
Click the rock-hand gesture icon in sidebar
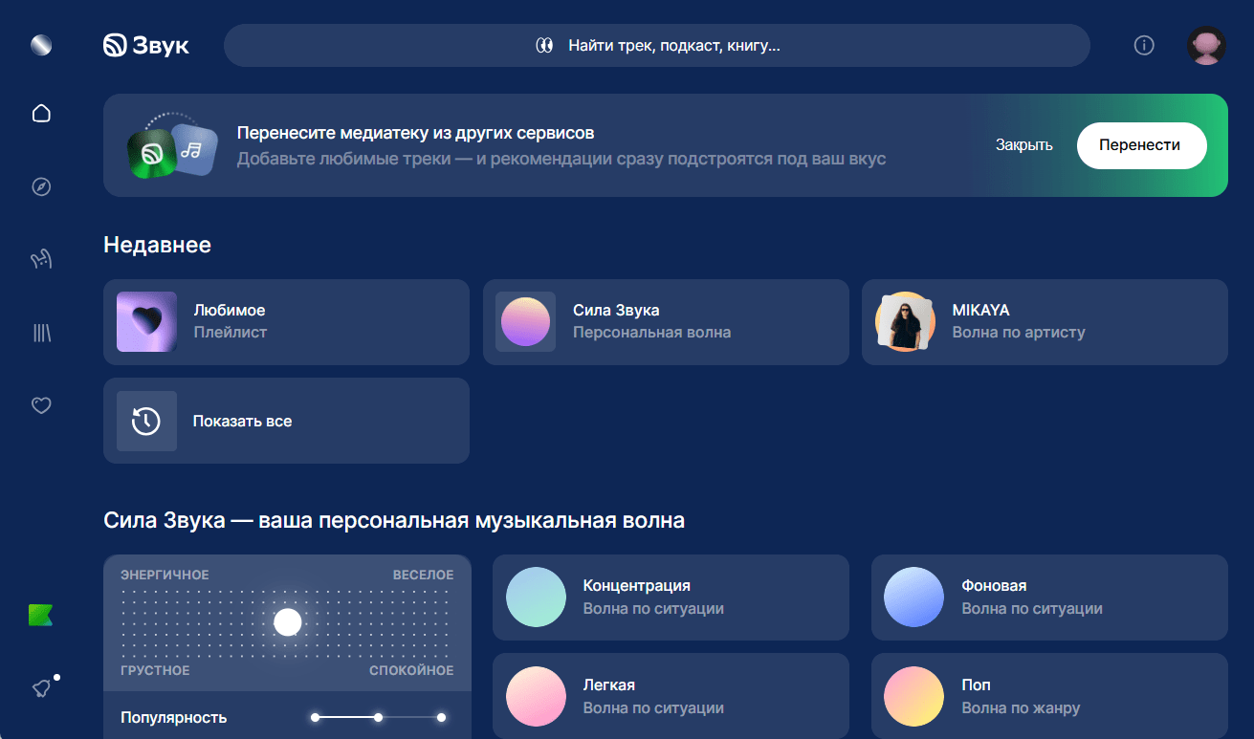41,259
